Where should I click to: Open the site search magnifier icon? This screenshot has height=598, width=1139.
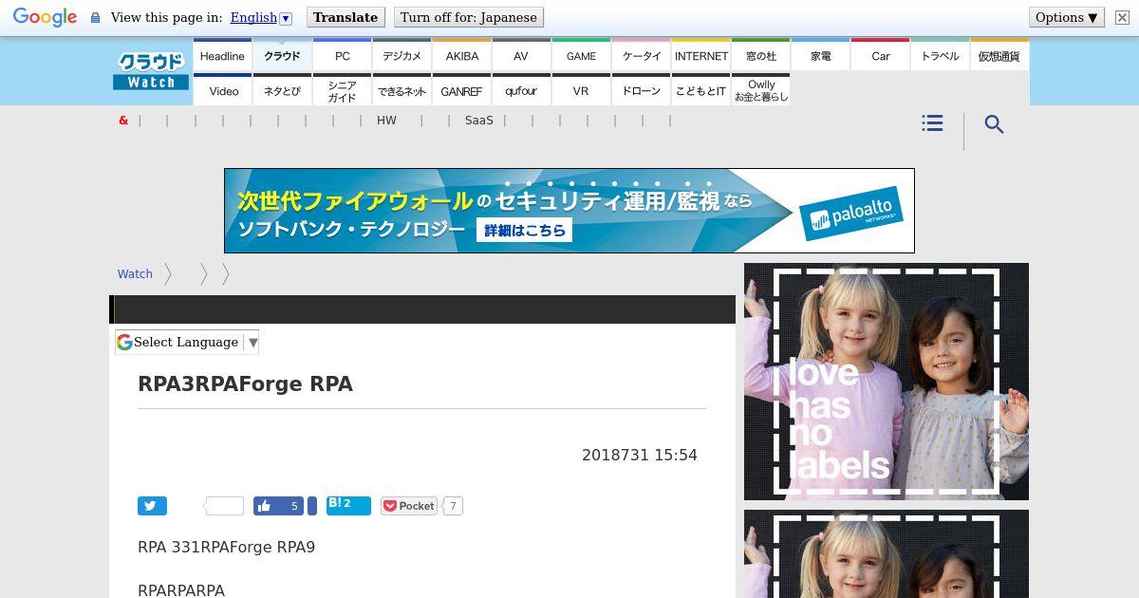pyautogui.click(x=994, y=124)
